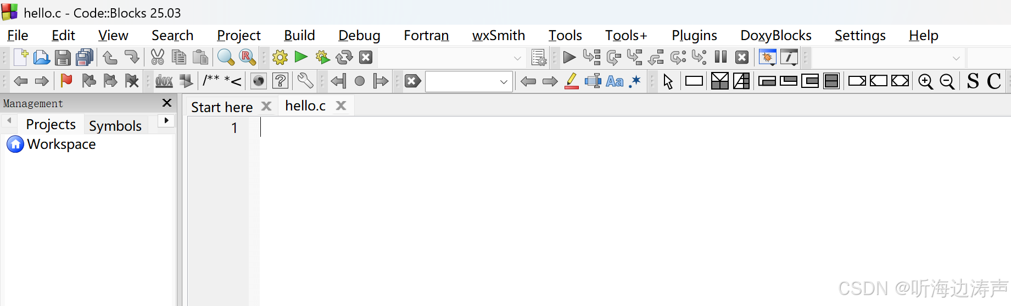Image resolution: width=1011 pixels, height=306 pixels.
Task: Toggle the S source view icon
Action: 973,81
